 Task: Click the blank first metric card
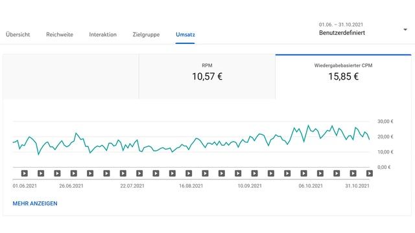71,76
